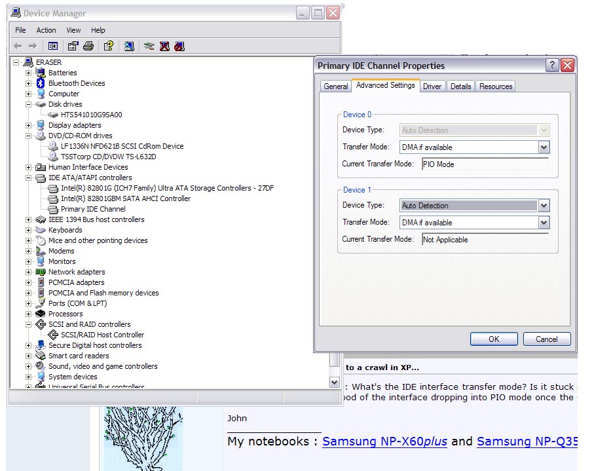Click the DVD/CD-ROM drives icon
The width and height of the screenshot is (594, 471).
[41, 136]
